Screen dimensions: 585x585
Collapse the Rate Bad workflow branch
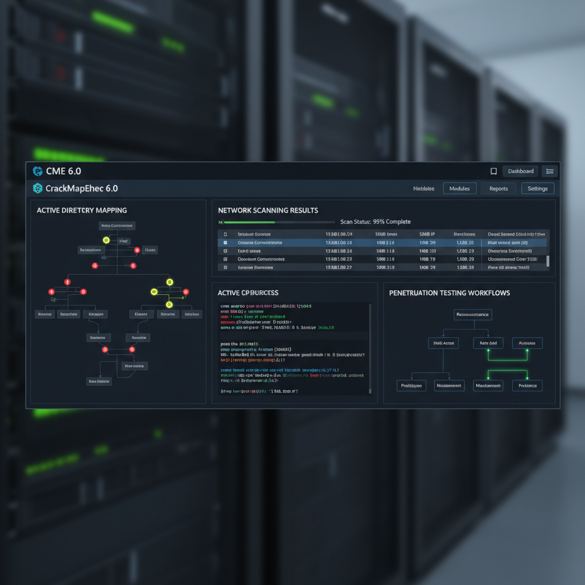coord(488,343)
